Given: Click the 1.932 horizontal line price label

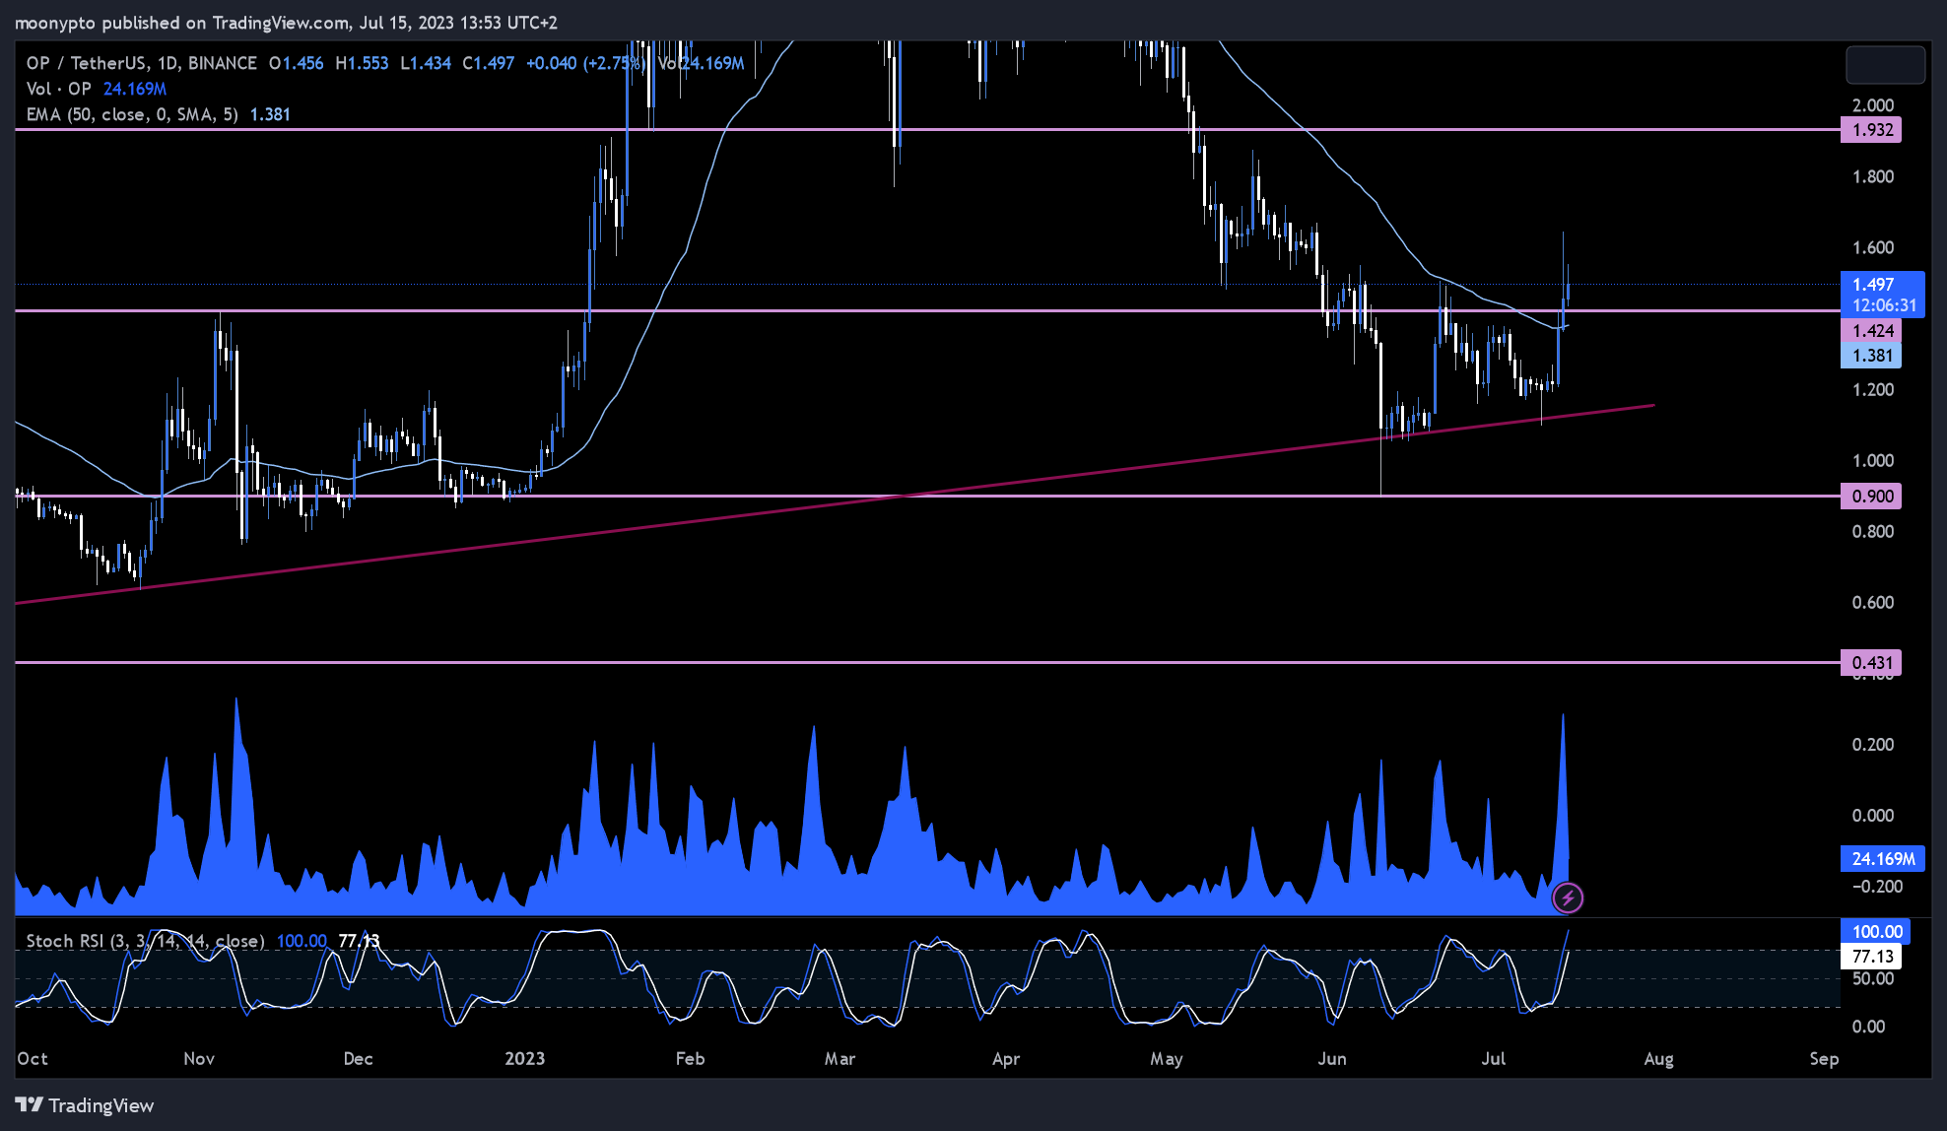Looking at the screenshot, I should 1871,130.
